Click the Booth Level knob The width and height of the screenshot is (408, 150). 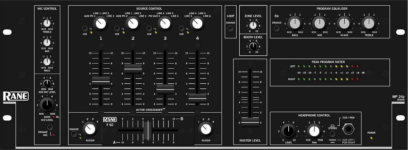(x=253, y=47)
